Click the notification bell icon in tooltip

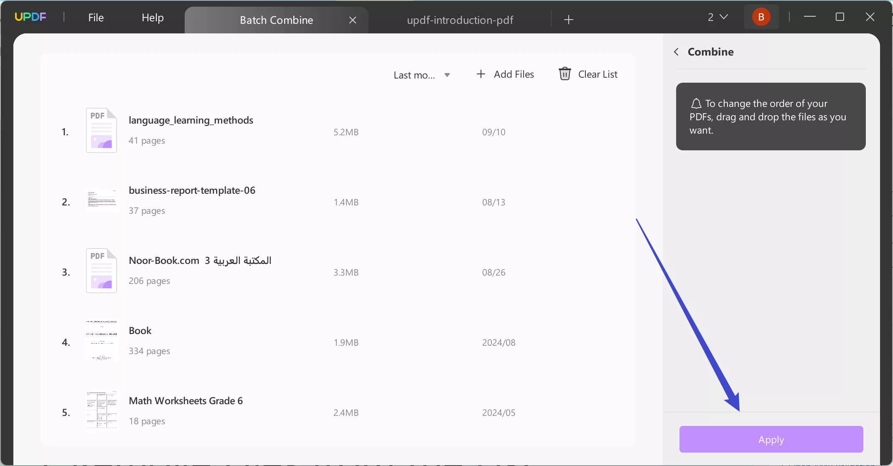[696, 103]
